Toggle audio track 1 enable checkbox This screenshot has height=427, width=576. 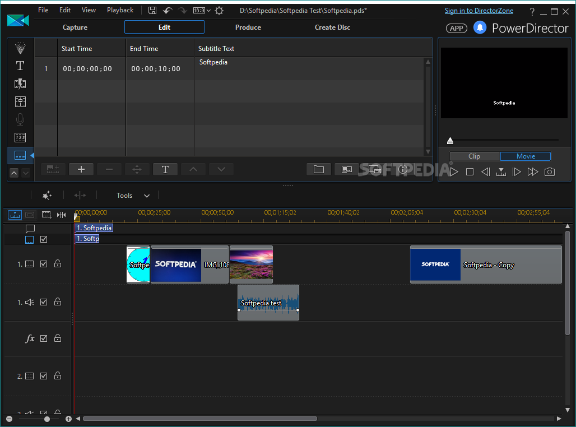pyautogui.click(x=44, y=302)
